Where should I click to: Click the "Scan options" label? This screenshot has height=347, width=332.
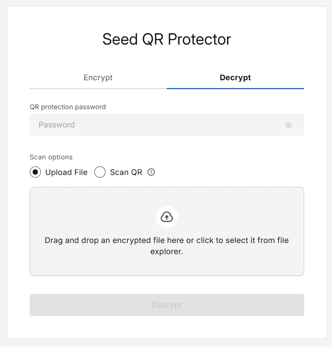pos(51,157)
